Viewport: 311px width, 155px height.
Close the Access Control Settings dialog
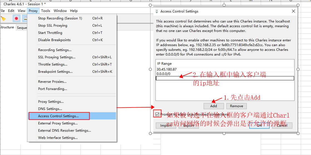(x=293, y=11)
